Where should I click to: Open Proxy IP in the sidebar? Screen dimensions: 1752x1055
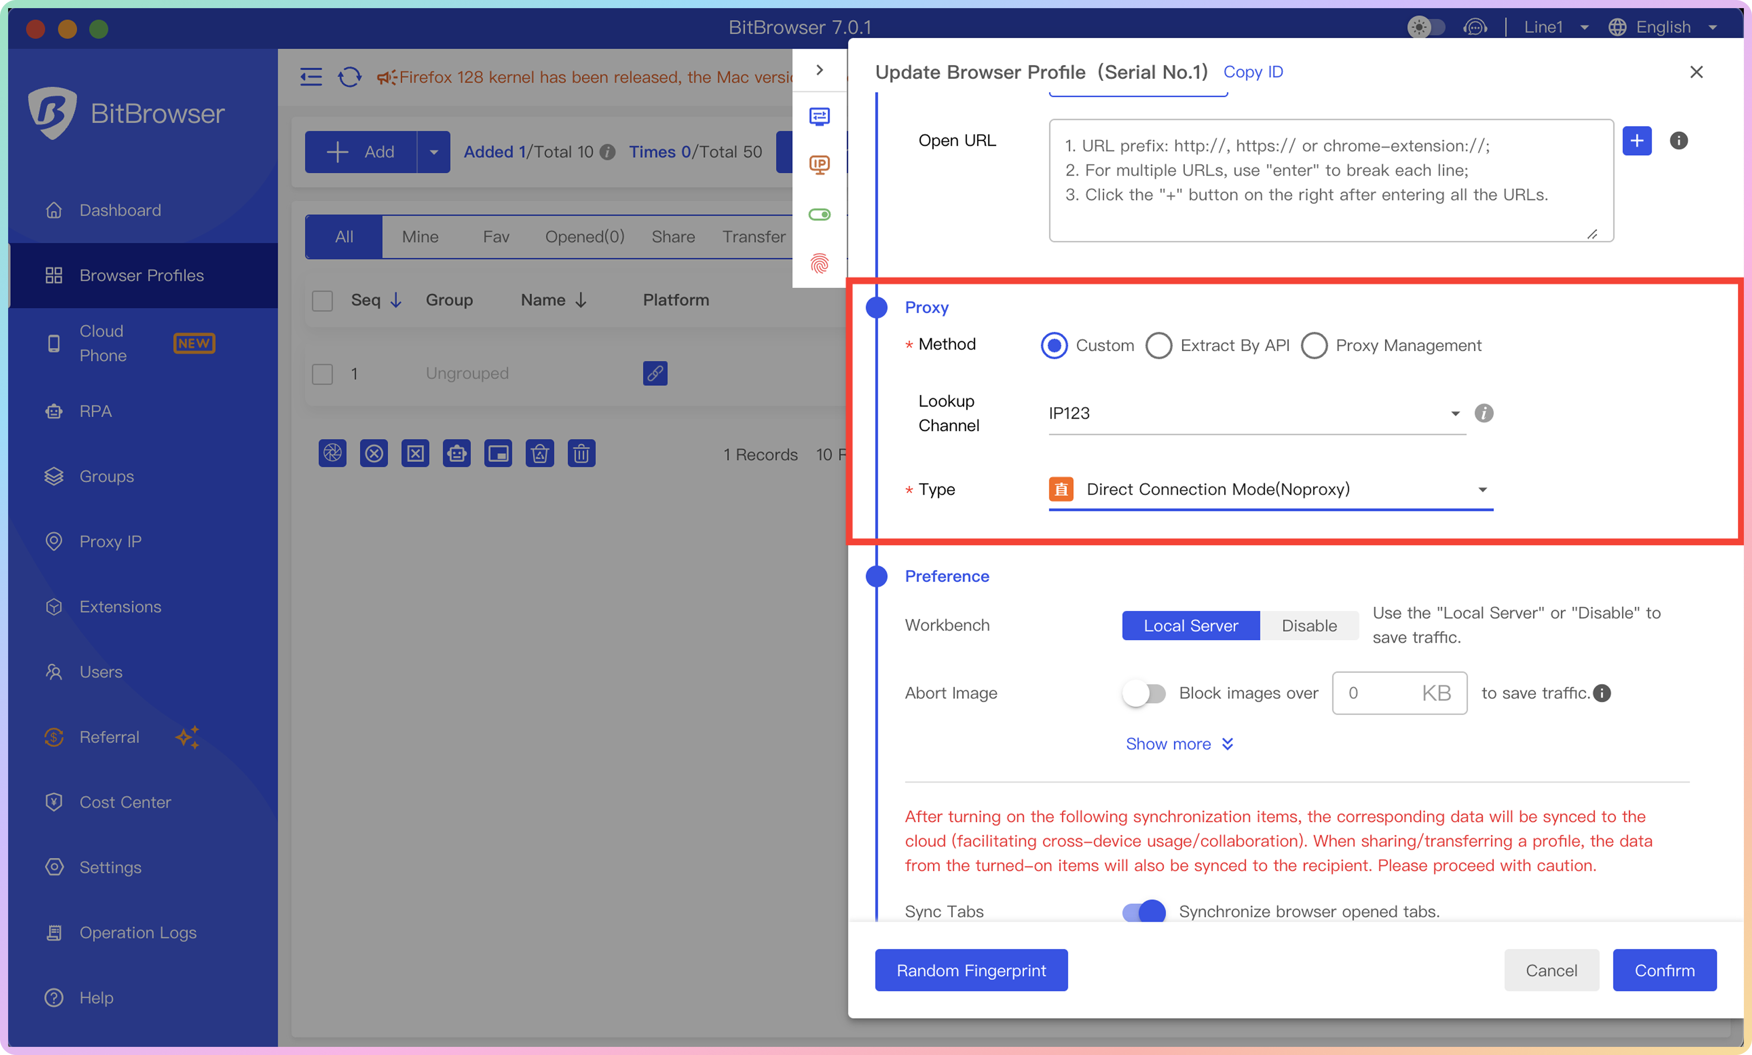coord(110,541)
